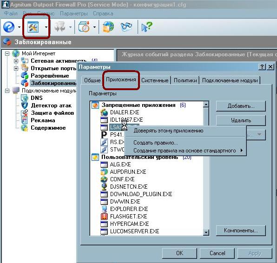Select Реклама plugin item
This screenshot has height=263, width=277.
[x=43, y=120]
